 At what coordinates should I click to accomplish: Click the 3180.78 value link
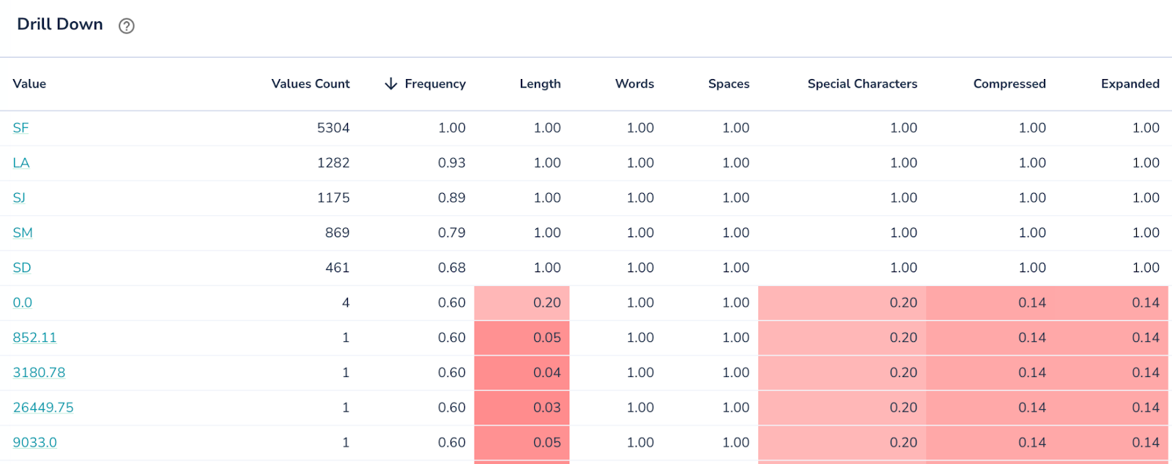[x=39, y=373]
